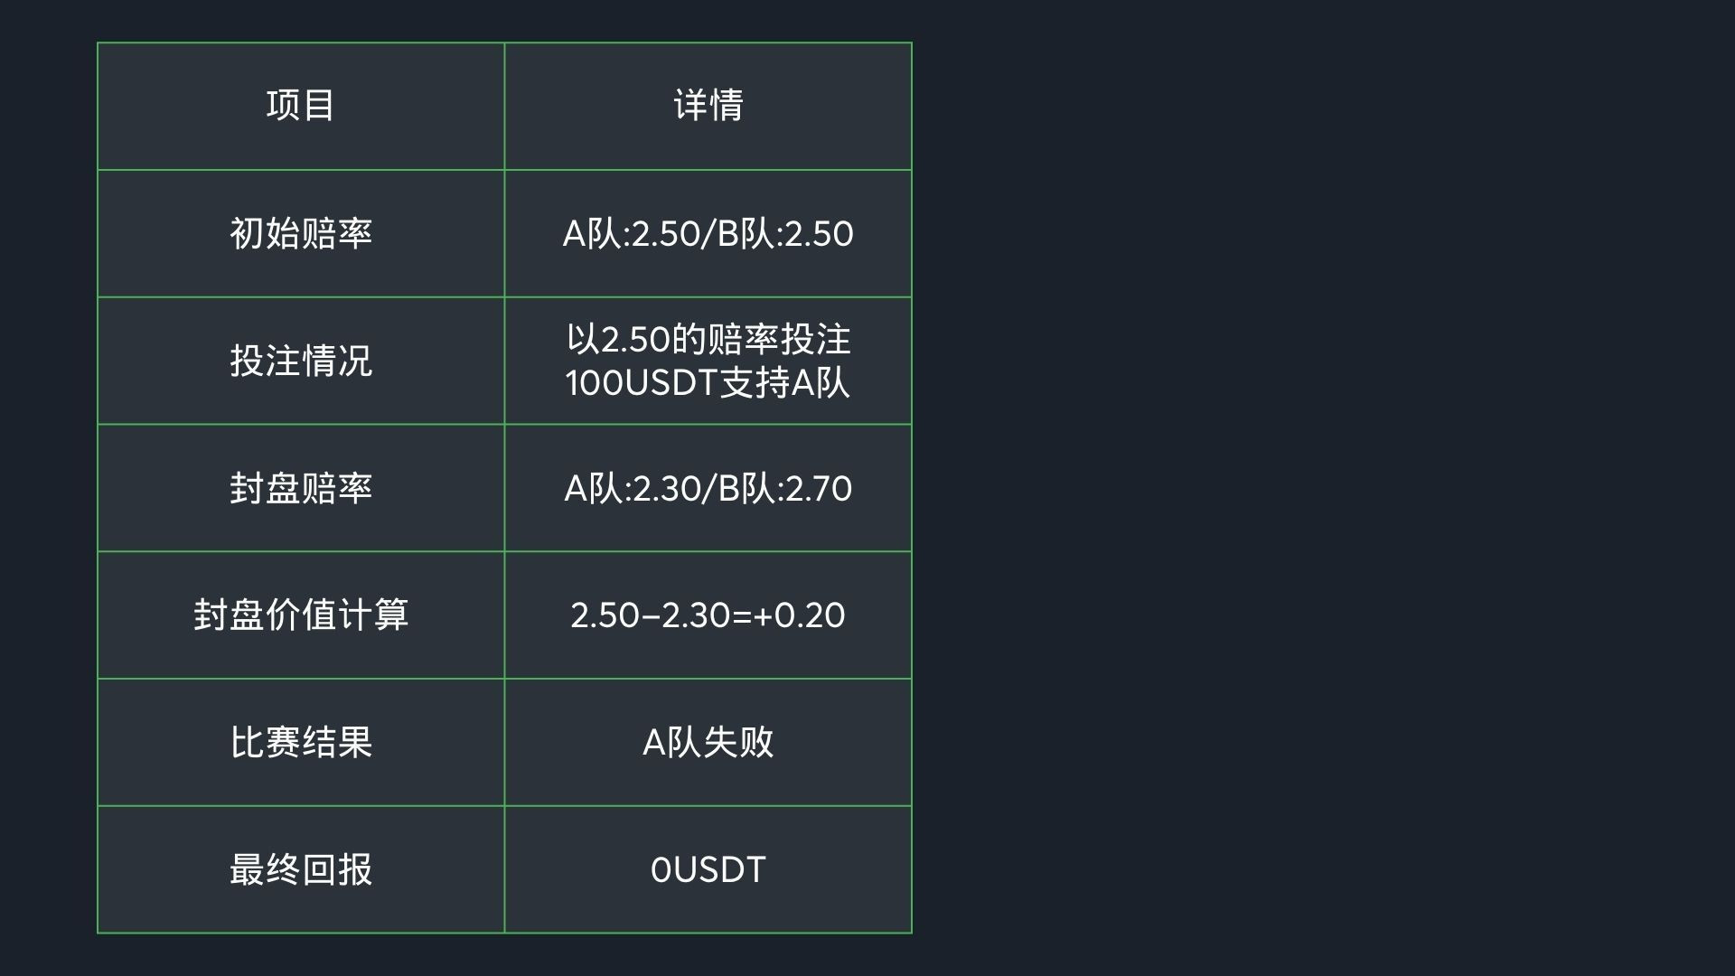Click "B队:2.70" in the closing odds row
1735x976 pixels.
(x=784, y=489)
